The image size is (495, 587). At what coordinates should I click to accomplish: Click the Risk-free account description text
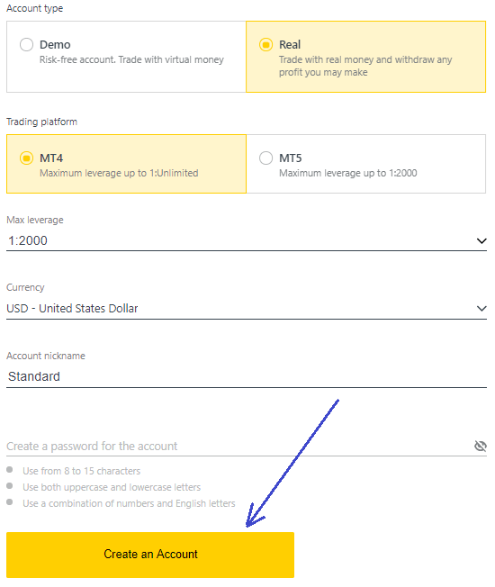click(x=131, y=60)
